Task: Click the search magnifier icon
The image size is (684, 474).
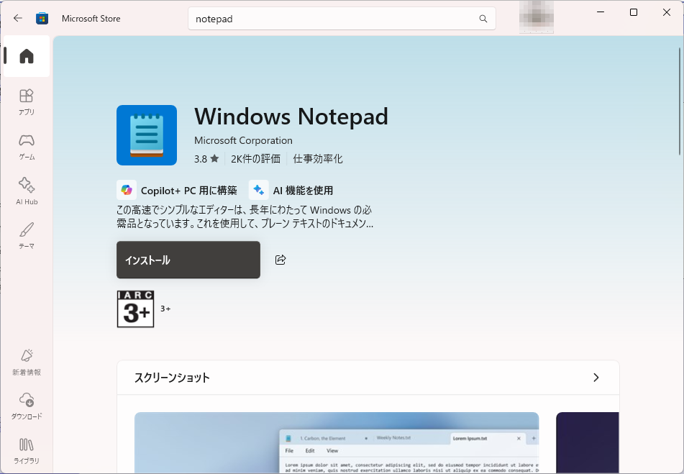Action: coord(483,19)
